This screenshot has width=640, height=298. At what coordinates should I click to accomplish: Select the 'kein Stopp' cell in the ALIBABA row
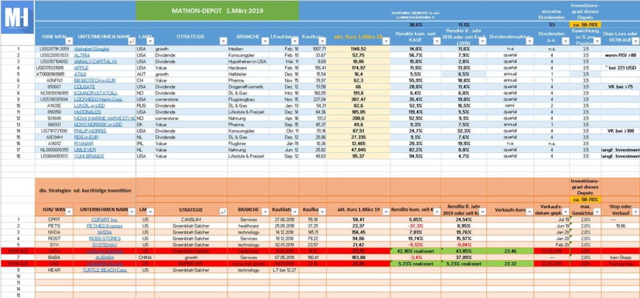(x=620, y=257)
